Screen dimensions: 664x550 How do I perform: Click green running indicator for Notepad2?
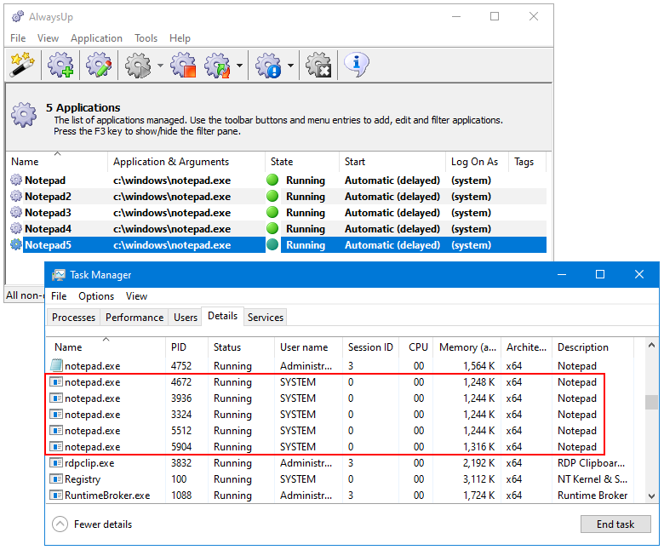(x=272, y=196)
